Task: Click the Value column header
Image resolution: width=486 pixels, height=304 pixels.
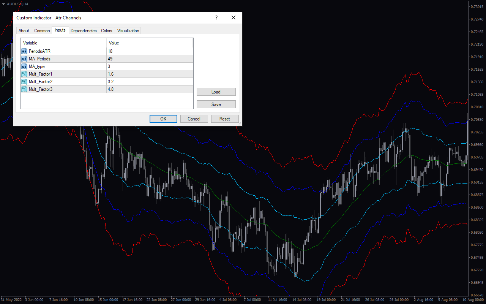Action: 150,43
